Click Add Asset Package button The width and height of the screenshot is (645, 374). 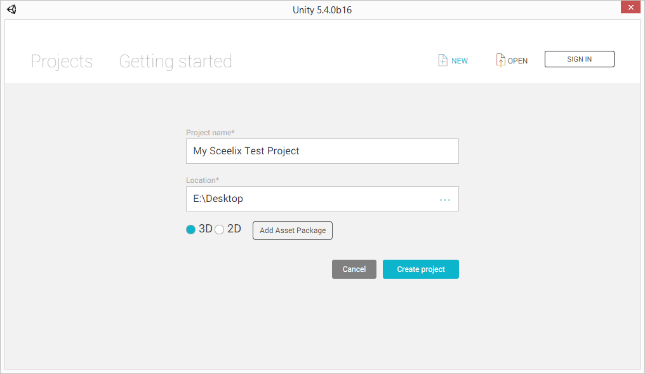(293, 230)
